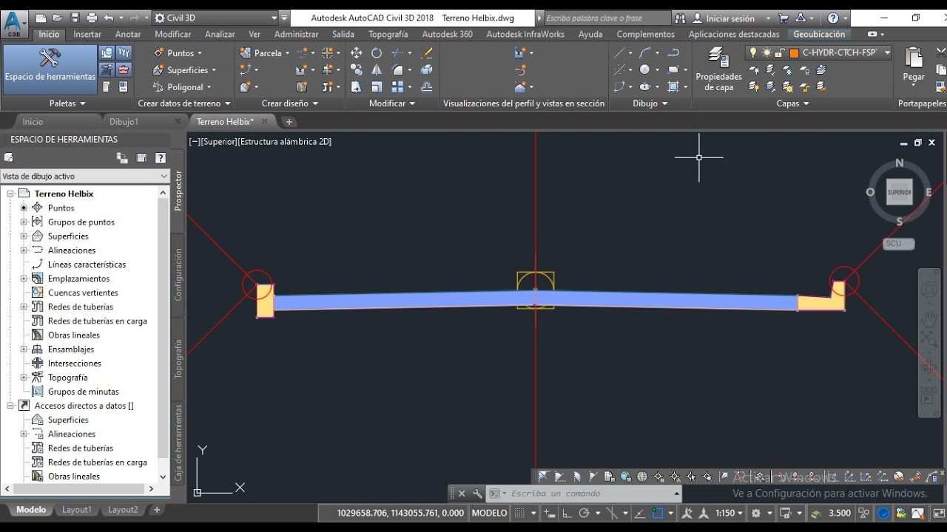947x532 pixels.
Task: Click the shopping cart icon in title bar
Action: (783, 18)
